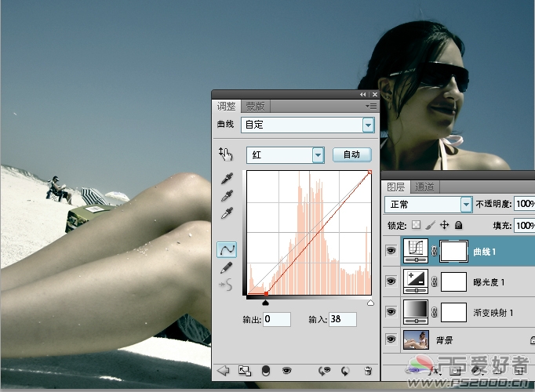Click the 自动 button
This screenshot has height=392, width=535.
point(351,154)
